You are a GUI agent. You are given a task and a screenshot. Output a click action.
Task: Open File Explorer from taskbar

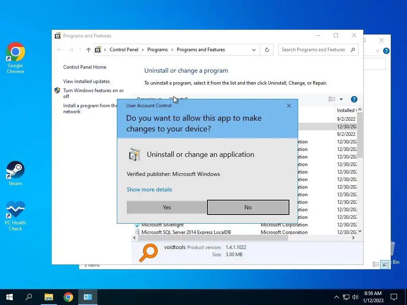click(48, 297)
